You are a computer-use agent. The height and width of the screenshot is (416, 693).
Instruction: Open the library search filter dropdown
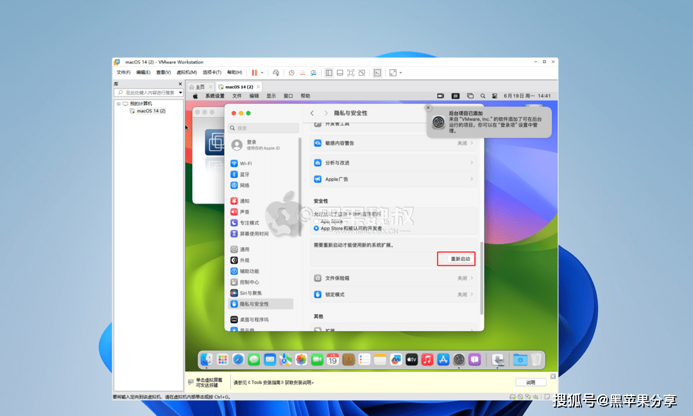click(180, 93)
